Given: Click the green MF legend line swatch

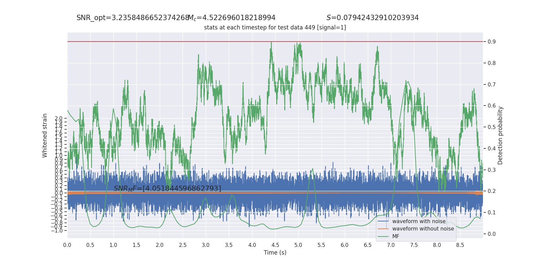Looking at the screenshot, I should pos(383,237).
